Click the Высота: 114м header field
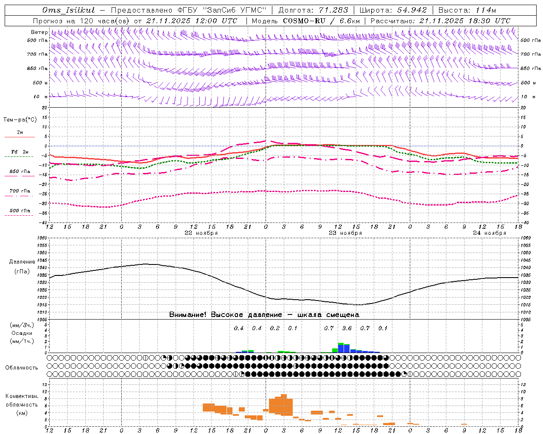The height and width of the screenshot is (434, 543). (x=467, y=10)
